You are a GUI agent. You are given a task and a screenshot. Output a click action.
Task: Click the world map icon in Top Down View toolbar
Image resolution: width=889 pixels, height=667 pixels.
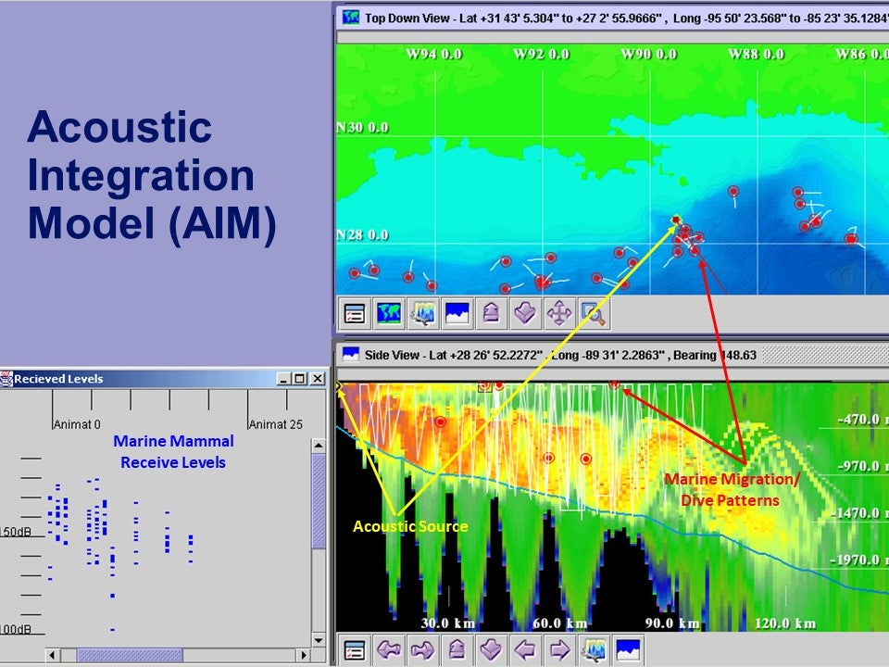[x=388, y=314]
